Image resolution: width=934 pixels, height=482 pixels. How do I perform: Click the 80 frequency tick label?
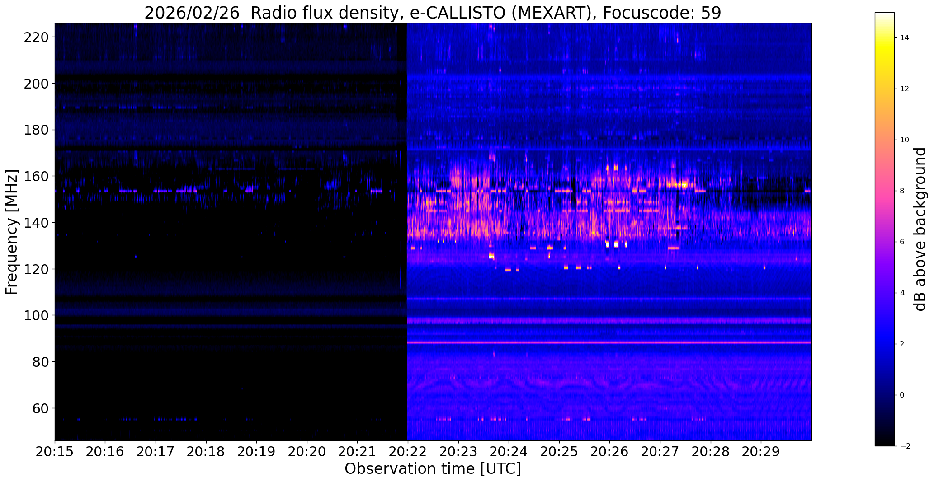(x=40, y=361)
